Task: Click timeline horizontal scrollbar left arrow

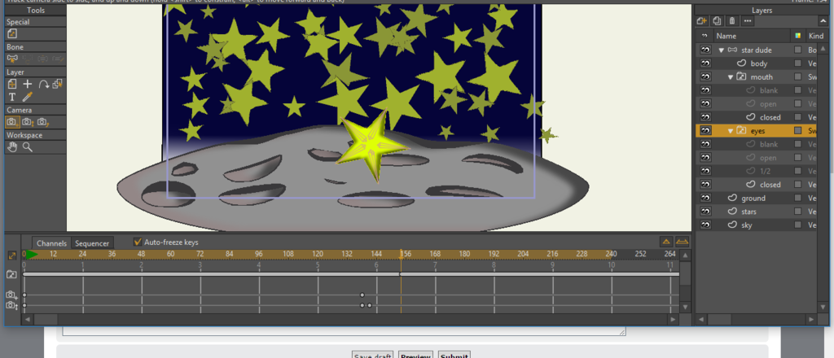Action: 27,319
